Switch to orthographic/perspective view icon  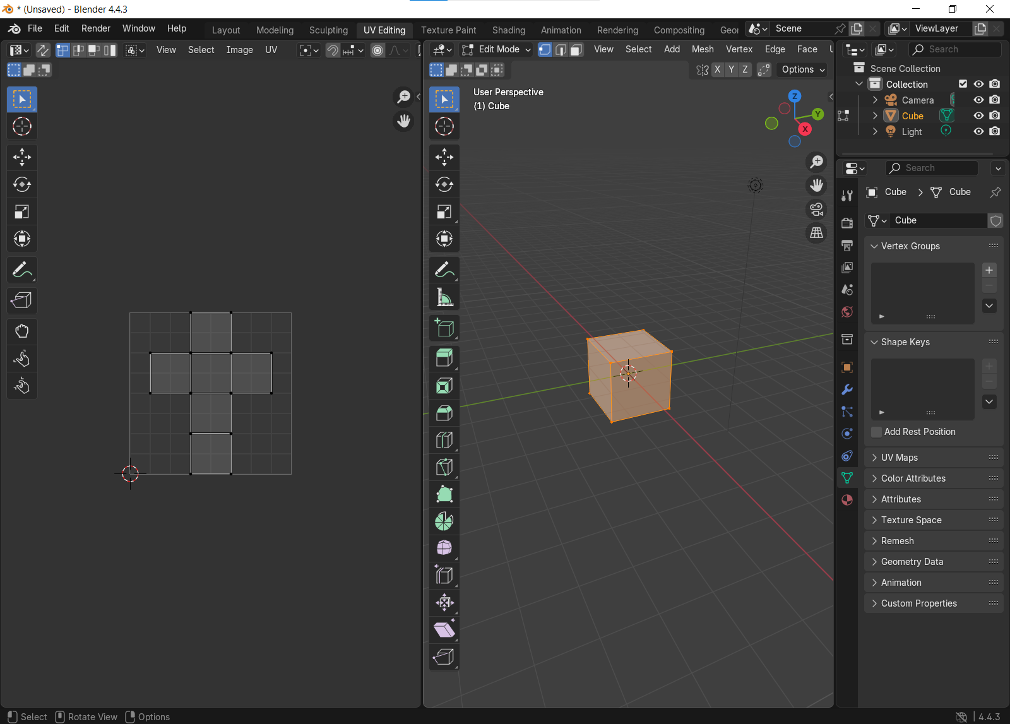pos(816,233)
